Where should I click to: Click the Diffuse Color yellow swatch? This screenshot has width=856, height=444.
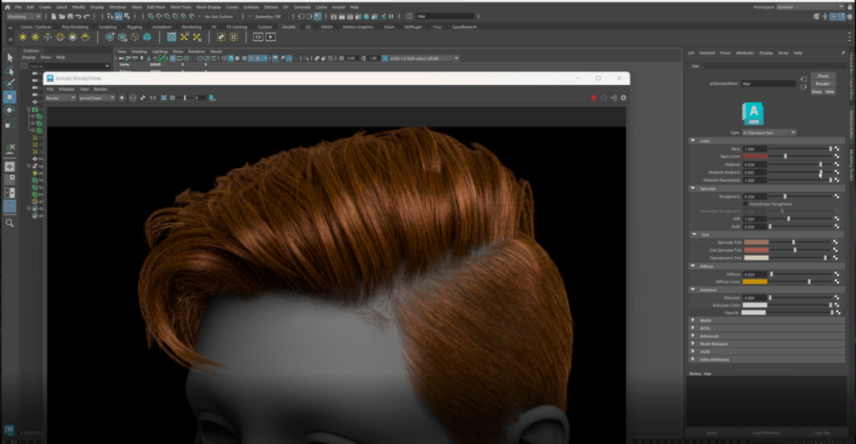(755, 281)
